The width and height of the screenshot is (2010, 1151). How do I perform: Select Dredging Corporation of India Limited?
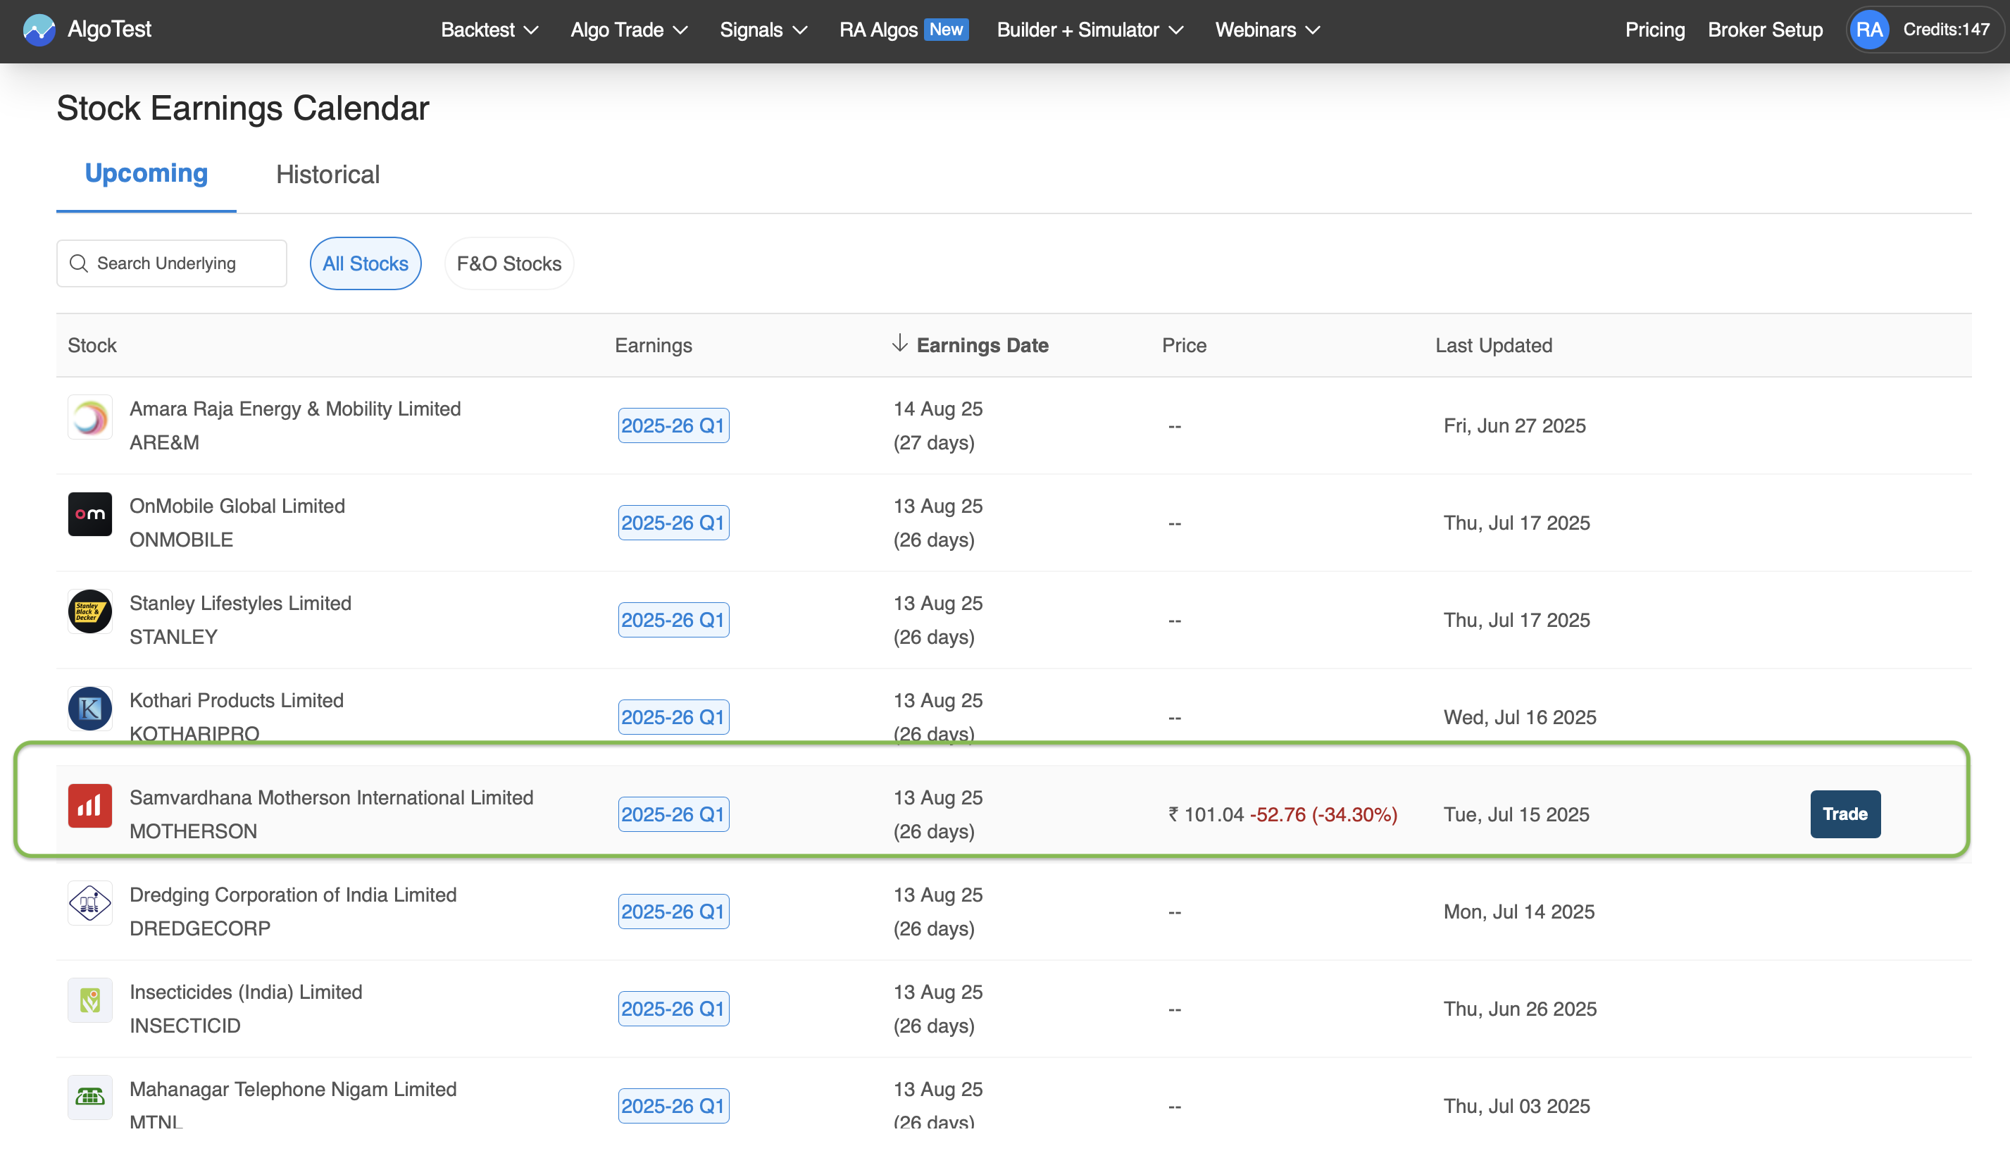(293, 895)
